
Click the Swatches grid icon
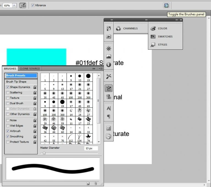[153, 36]
